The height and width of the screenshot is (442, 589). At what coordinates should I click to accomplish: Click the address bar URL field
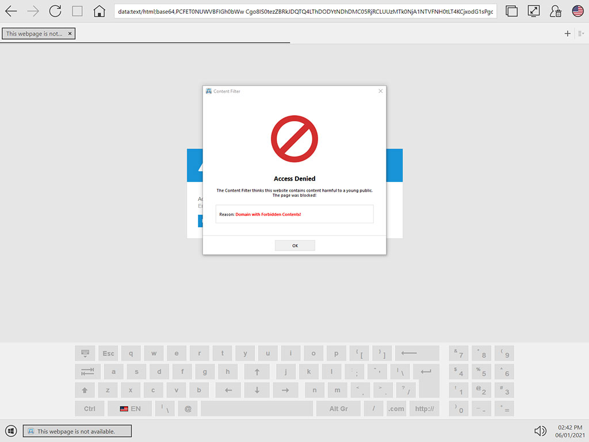click(x=305, y=11)
